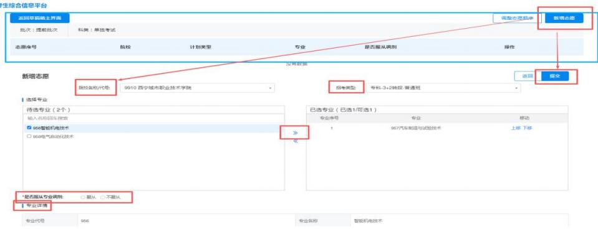Click the « remove-from-selected arrow
This screenshot has height=237, width=598.
pos(295,141)
